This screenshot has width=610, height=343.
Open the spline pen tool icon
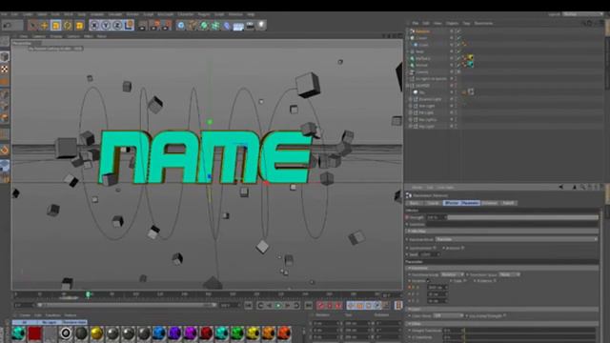193,26
